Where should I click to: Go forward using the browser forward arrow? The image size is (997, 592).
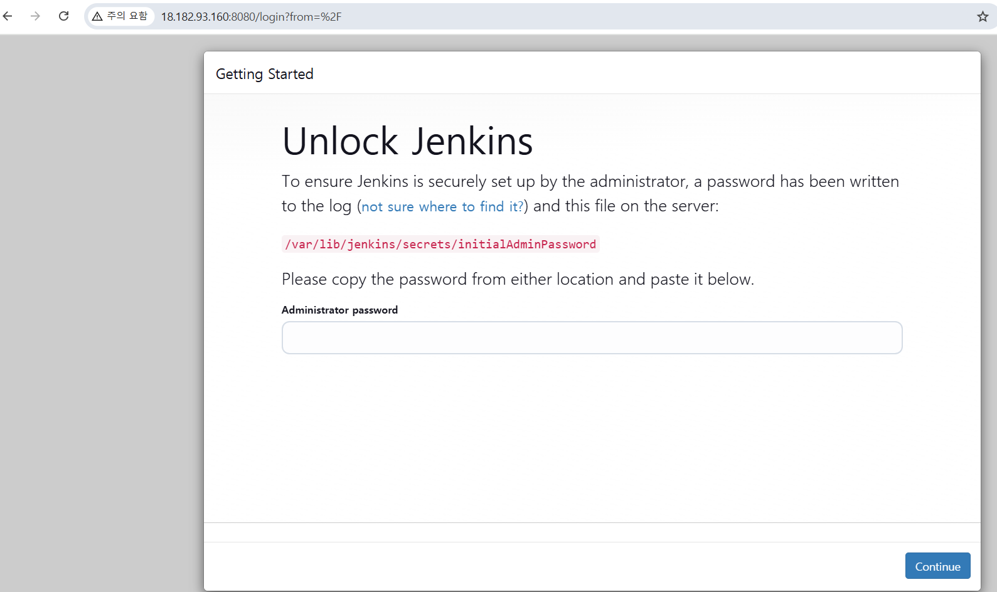pyautogui.click(x=35, y=16)
